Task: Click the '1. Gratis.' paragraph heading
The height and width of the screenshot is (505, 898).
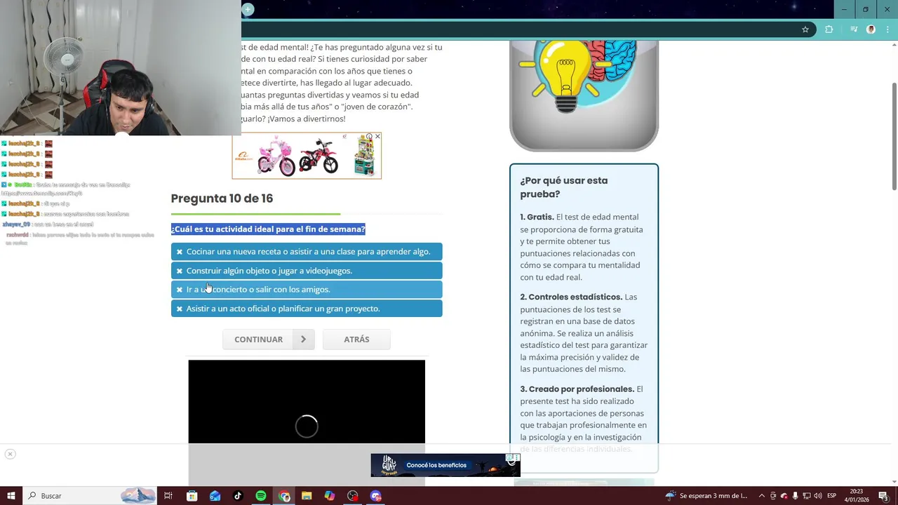Action: (x=537, y=217)
